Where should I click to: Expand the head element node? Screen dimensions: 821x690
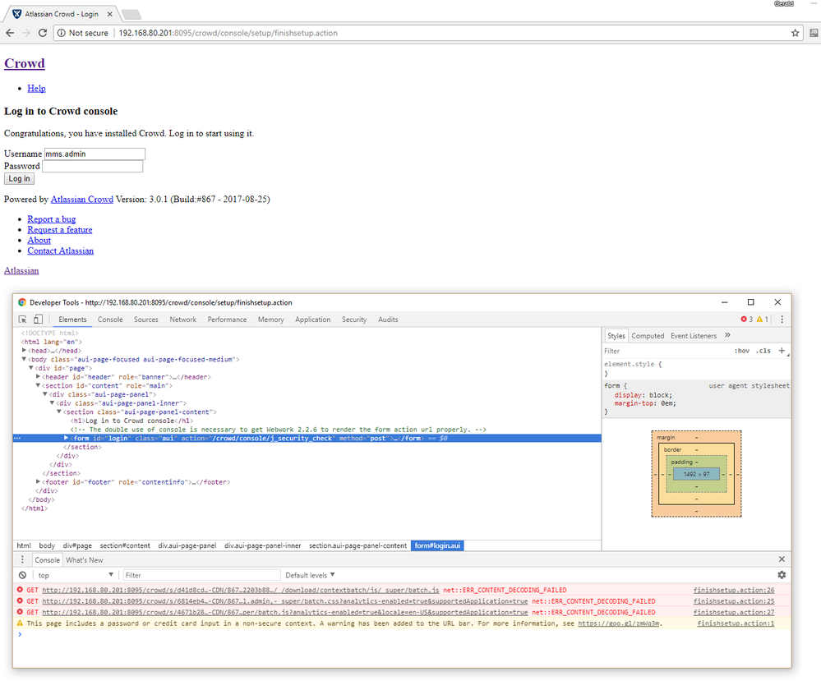click(x=24, y=350)
